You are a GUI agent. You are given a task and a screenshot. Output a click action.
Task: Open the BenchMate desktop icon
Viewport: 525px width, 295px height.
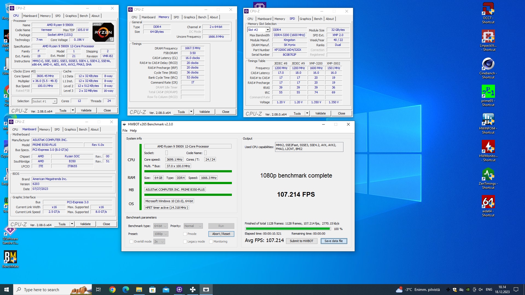[x=10, y=259]
